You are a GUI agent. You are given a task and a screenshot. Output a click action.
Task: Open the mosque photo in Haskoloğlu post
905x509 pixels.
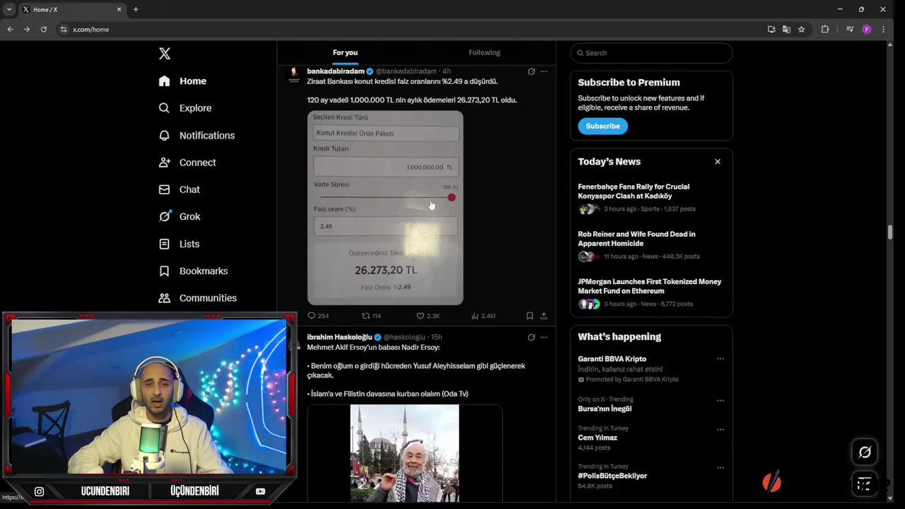[404, 453]
